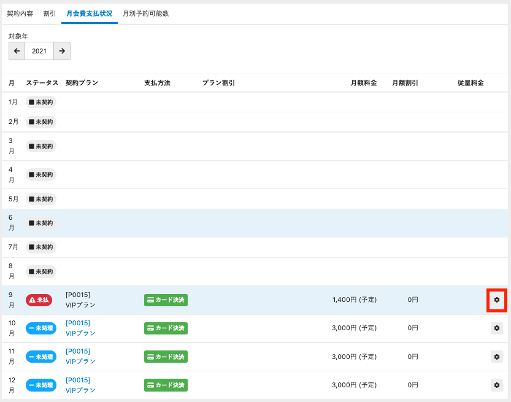Open the gear settings for December row
This screenshot has height=402, width=511.
[x=496, y=385]
